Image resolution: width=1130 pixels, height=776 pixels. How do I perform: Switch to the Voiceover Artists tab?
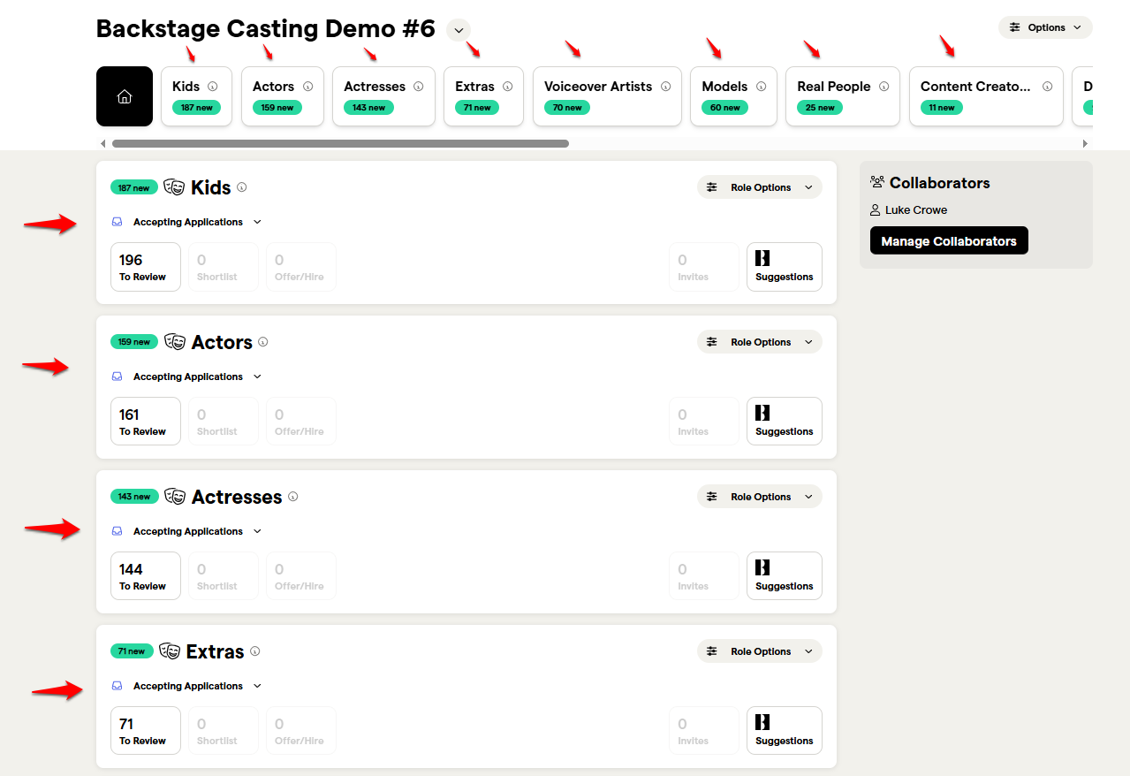click(607, 96)
